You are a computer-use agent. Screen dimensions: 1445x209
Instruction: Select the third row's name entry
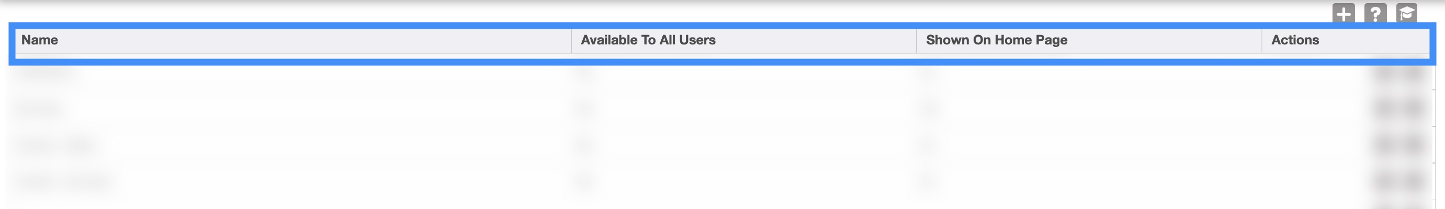coord(56,145)
